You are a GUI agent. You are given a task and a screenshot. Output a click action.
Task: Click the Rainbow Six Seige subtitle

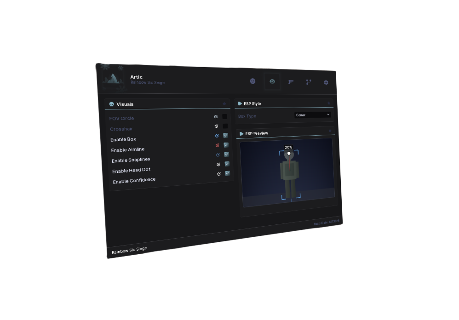148,82
